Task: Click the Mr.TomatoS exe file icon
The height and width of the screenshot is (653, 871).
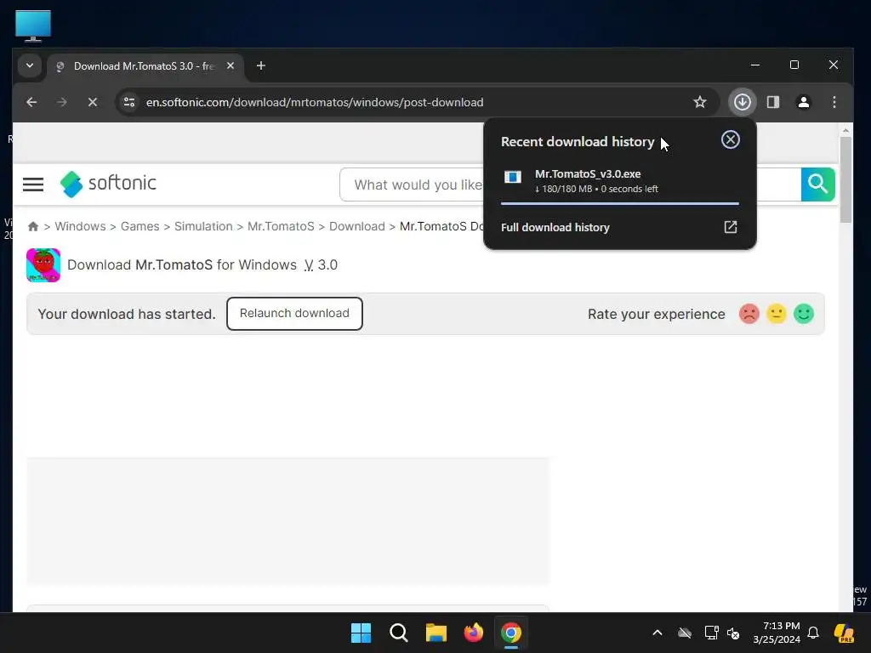Action: 513,178
